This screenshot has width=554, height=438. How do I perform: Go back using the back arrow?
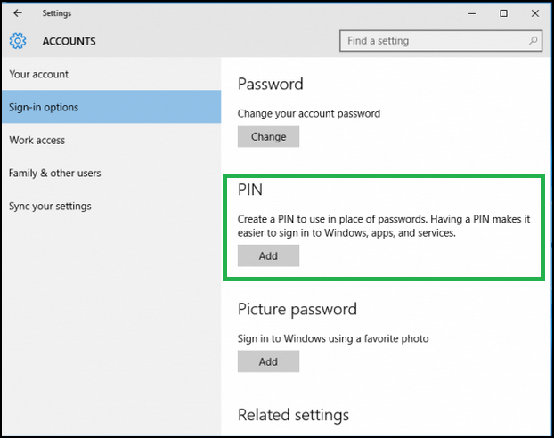pyautogui.click(x=18, y=13)
